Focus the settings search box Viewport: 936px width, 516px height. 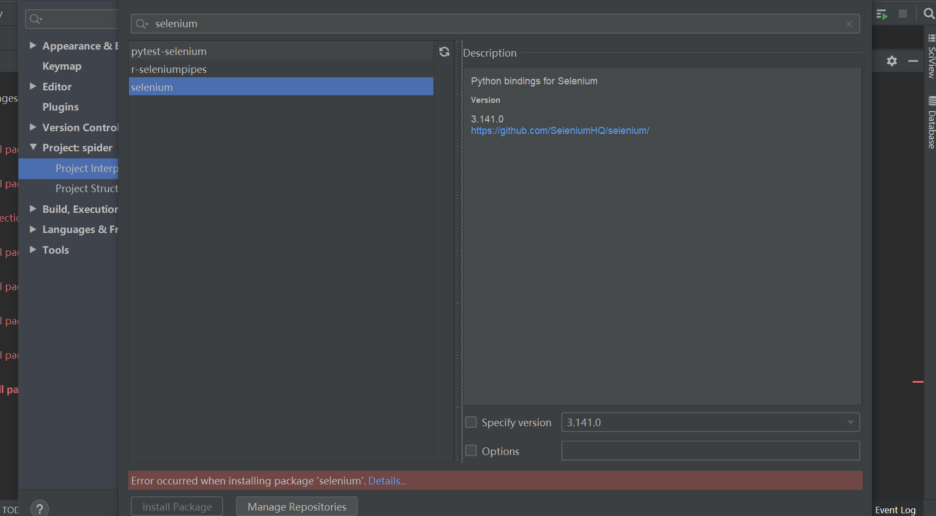coord(72,19)
